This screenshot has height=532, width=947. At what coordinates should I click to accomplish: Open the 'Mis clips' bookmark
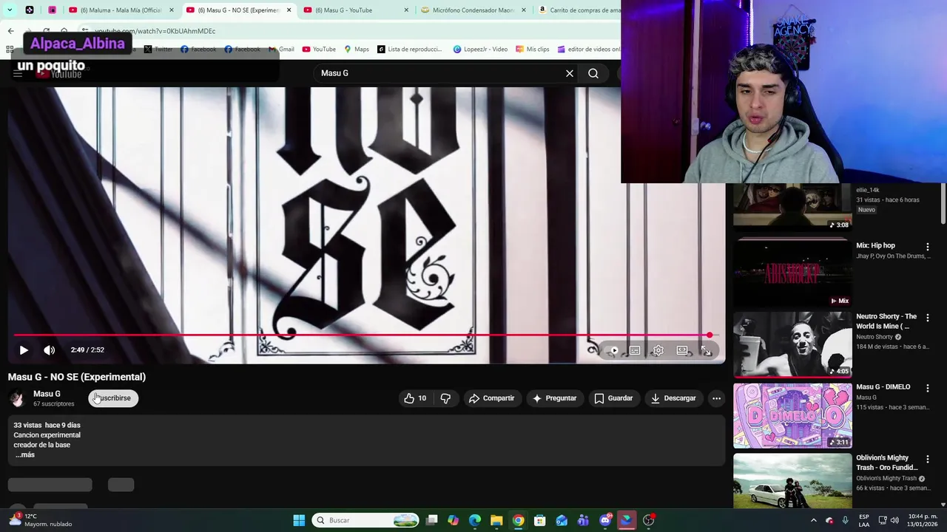pyautogui.click(x=532, y=50)
